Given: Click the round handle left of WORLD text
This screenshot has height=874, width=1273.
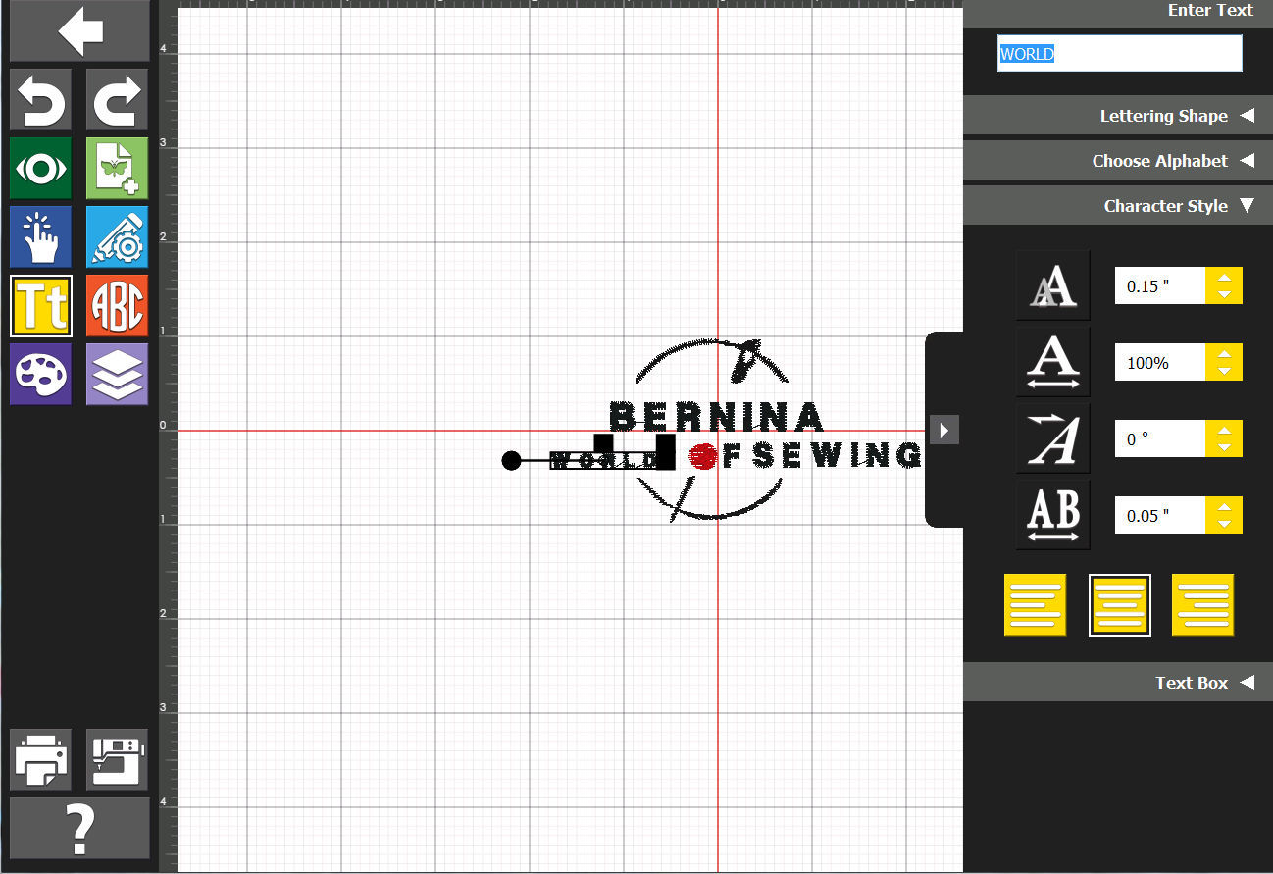Looking at the screenshot, I should pyautogui.click(x=511, y=460).
